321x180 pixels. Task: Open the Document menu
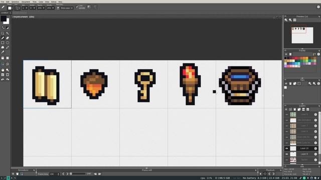click(x=26, y=1)
